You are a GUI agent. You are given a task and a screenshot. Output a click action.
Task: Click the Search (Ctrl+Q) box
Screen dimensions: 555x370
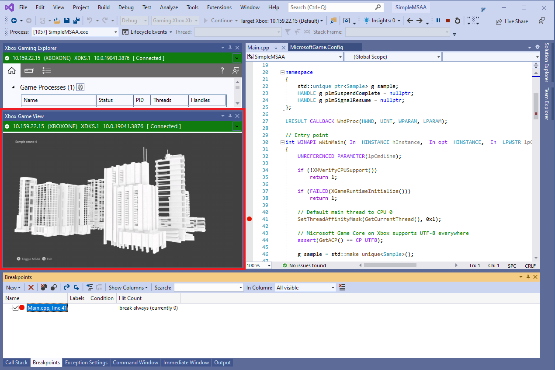point(336,7)
